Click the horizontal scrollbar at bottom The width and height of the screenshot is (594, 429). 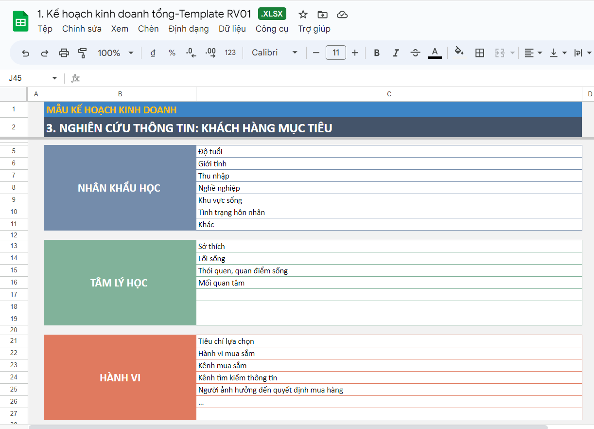tap(288, 427)
